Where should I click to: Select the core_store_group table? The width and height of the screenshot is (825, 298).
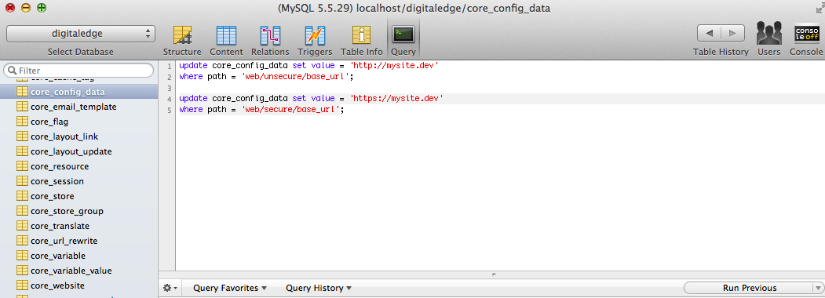79,211
